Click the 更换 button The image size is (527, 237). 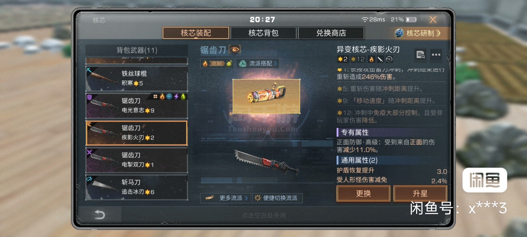[x=363, y=193]
